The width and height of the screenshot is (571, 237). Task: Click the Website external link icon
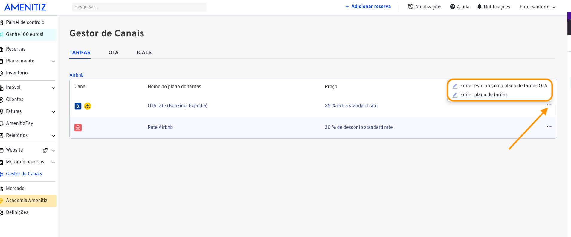[45, 150]
